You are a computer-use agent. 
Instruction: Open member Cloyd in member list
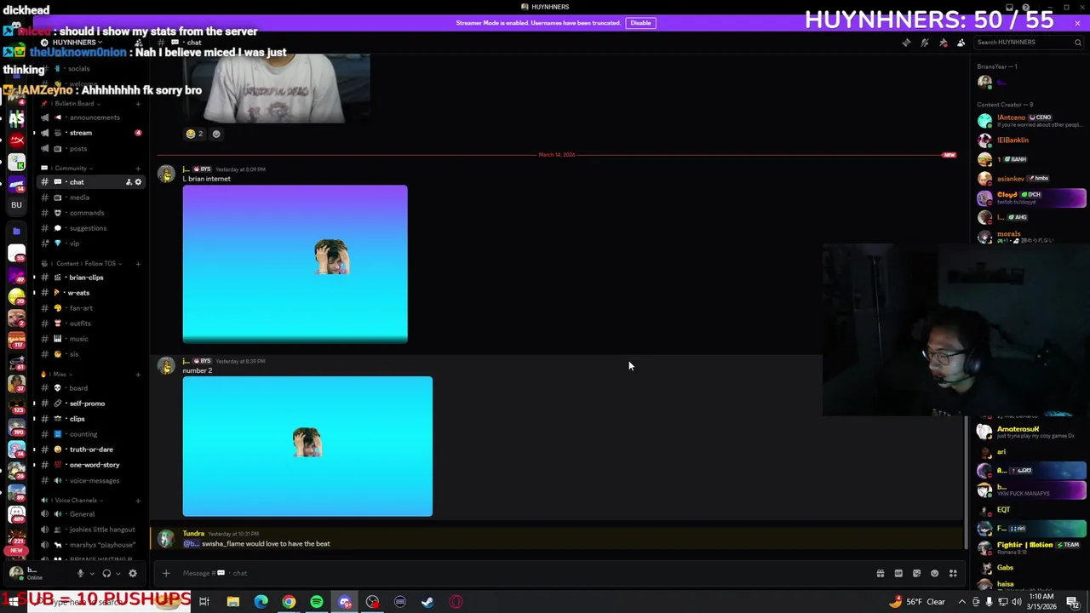coord(1031,198)
